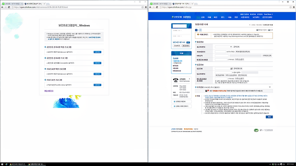The width and height of the screenshot is (296, 166).
Task: Download the 키보드보안 확장 프로그램
Action: coord(97,74)
